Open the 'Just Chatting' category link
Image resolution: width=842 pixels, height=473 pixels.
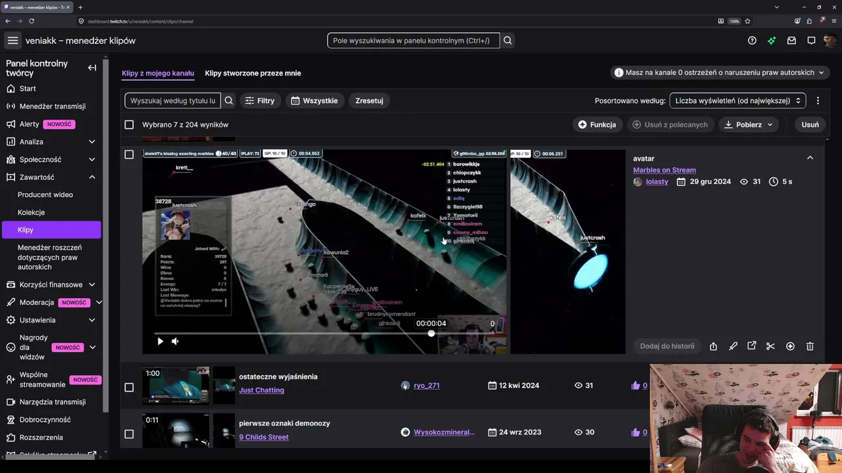point(262,390)
